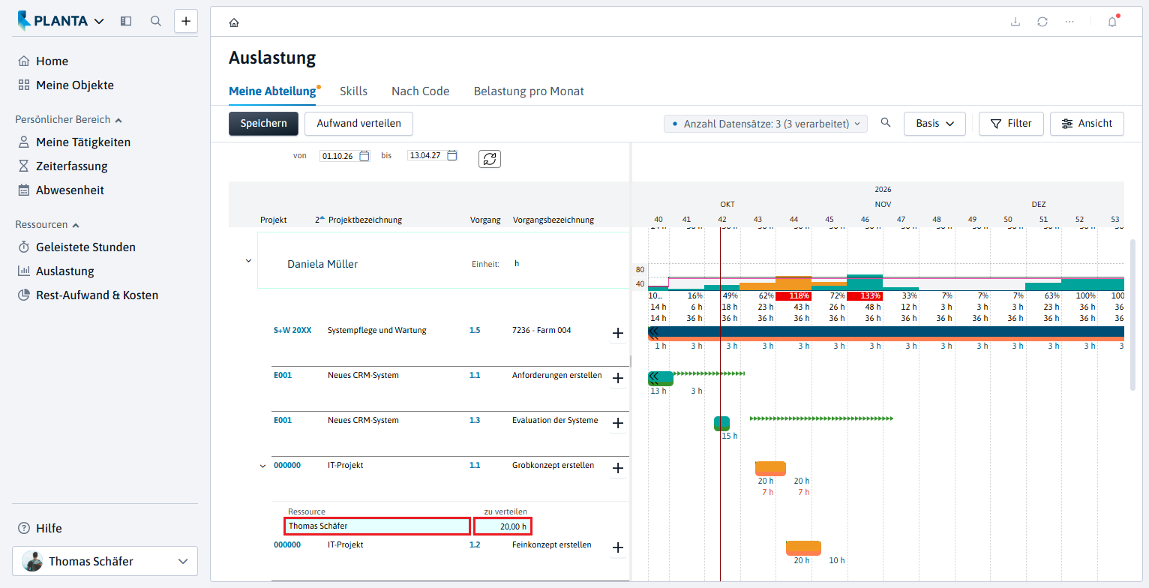Open search in the PLANTA sidebar

156,21
